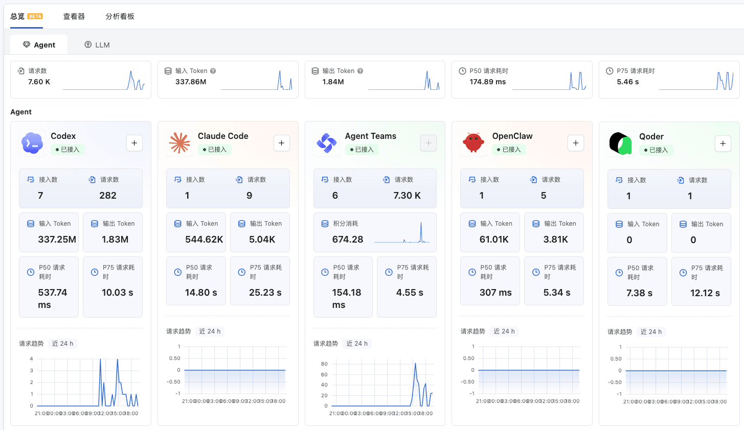Click the Qoder logo icon
The width and height of the screenshot is (744, 430).
click(x=621, y=144)
